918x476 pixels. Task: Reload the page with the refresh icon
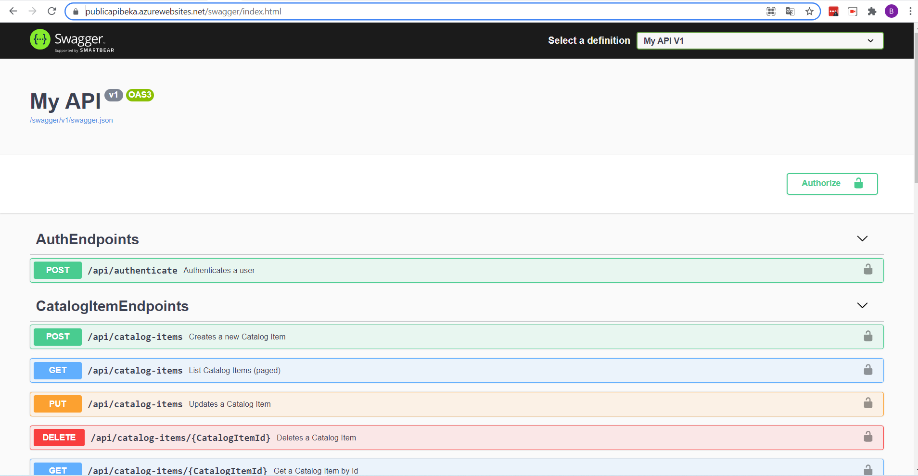click(52, 11)
